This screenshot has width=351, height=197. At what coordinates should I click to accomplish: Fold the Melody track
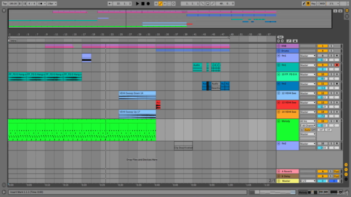coord(279,121)
